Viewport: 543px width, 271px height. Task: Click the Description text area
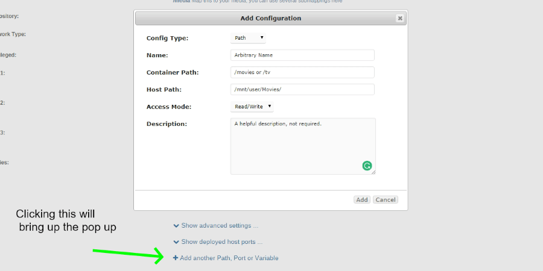coord(303,146)
